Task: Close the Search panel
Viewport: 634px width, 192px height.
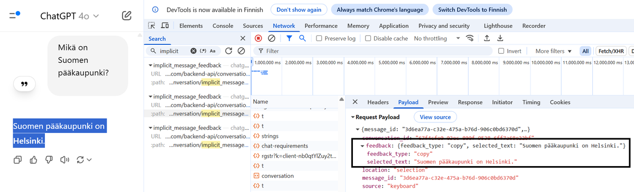Action: (x=243, y=39)
